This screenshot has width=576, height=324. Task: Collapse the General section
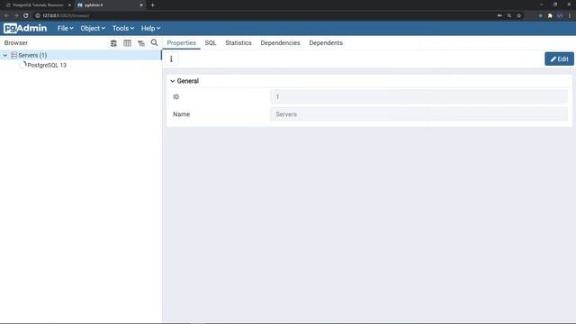pos(172,81)
